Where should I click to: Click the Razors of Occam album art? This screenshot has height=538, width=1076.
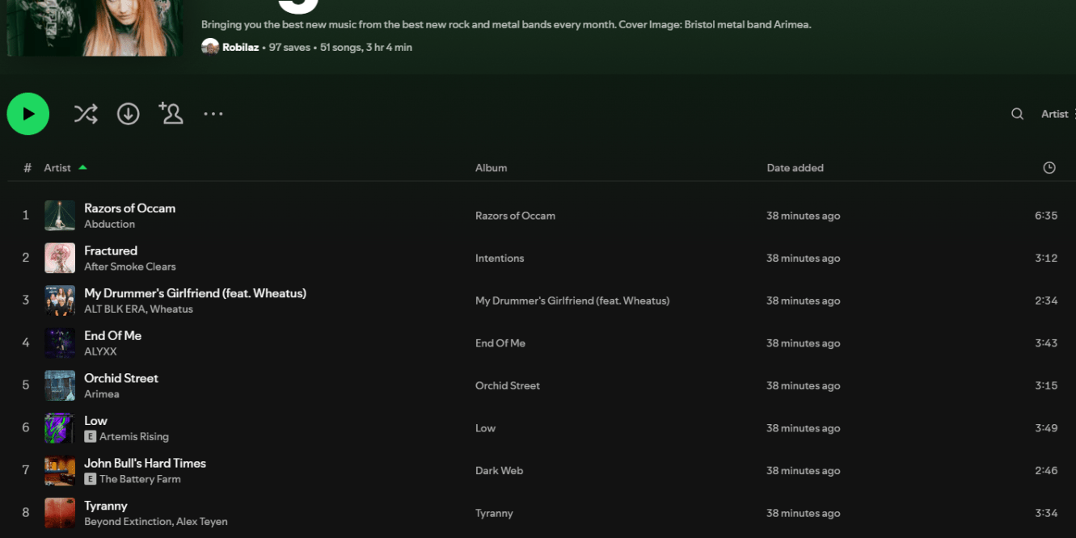[x=60, y=216]
